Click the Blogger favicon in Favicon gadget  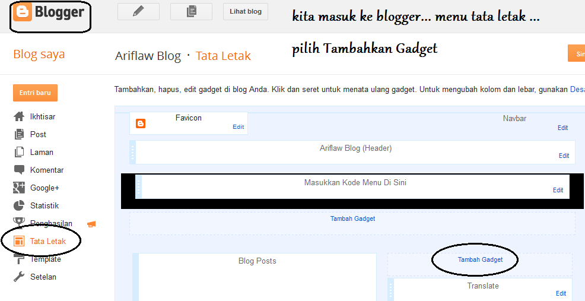141,123
